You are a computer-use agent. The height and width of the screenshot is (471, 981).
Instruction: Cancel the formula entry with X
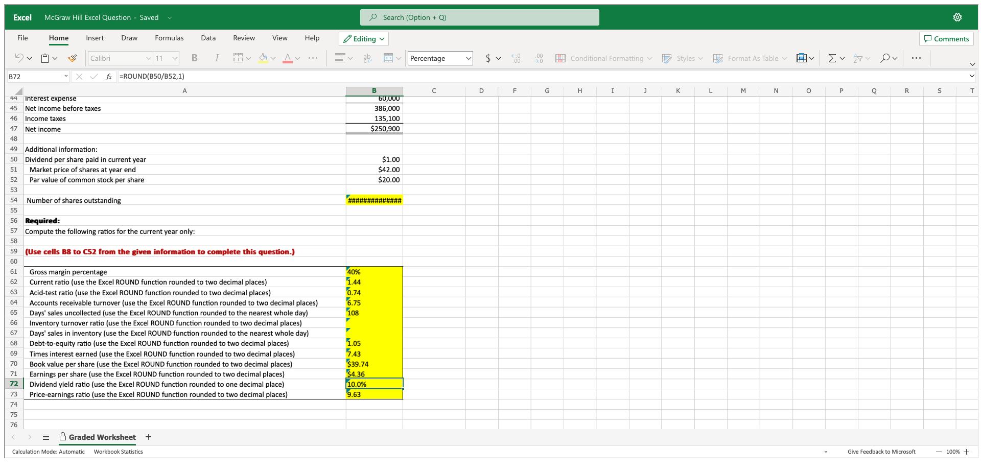[79, 77]
